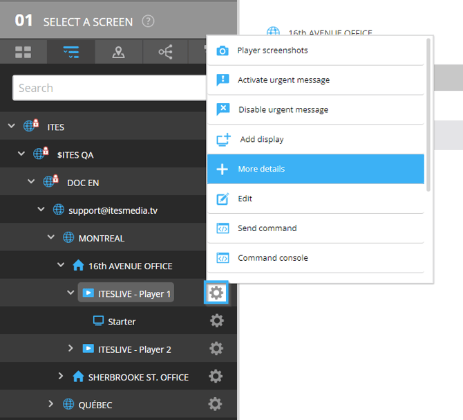Viewport: 463px width, 420px height.
Task: Click the context menu scrollbar
Action: click(x=428, y=115)
